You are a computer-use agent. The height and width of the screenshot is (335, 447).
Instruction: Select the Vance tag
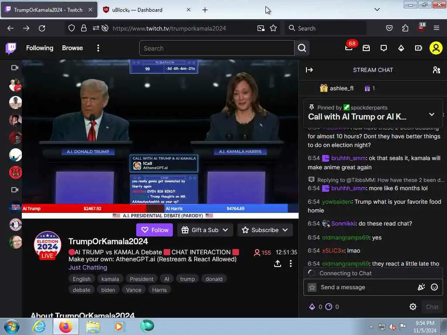pyautogui.click(x=134, y=290)
